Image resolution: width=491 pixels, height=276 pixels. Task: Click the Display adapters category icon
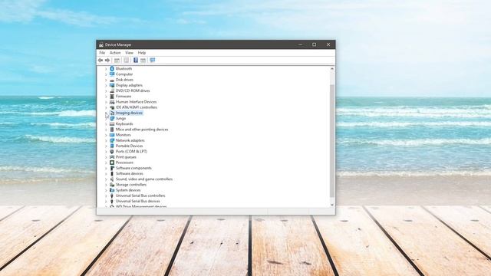tap(112, 85)
